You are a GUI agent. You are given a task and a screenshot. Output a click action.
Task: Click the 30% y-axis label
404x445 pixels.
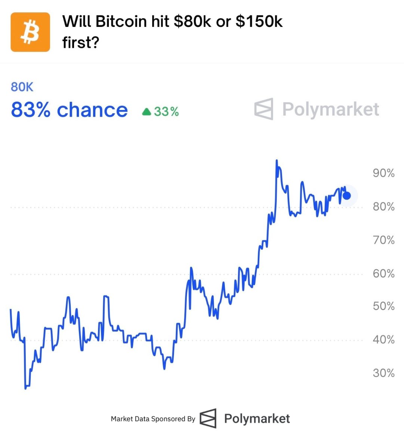pyautogui.click(x=383, y=373)
